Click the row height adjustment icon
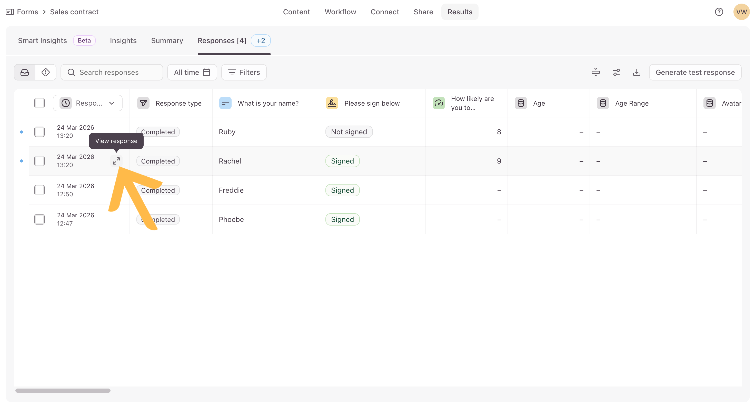 pyautogui.click(x=595, y=72)
